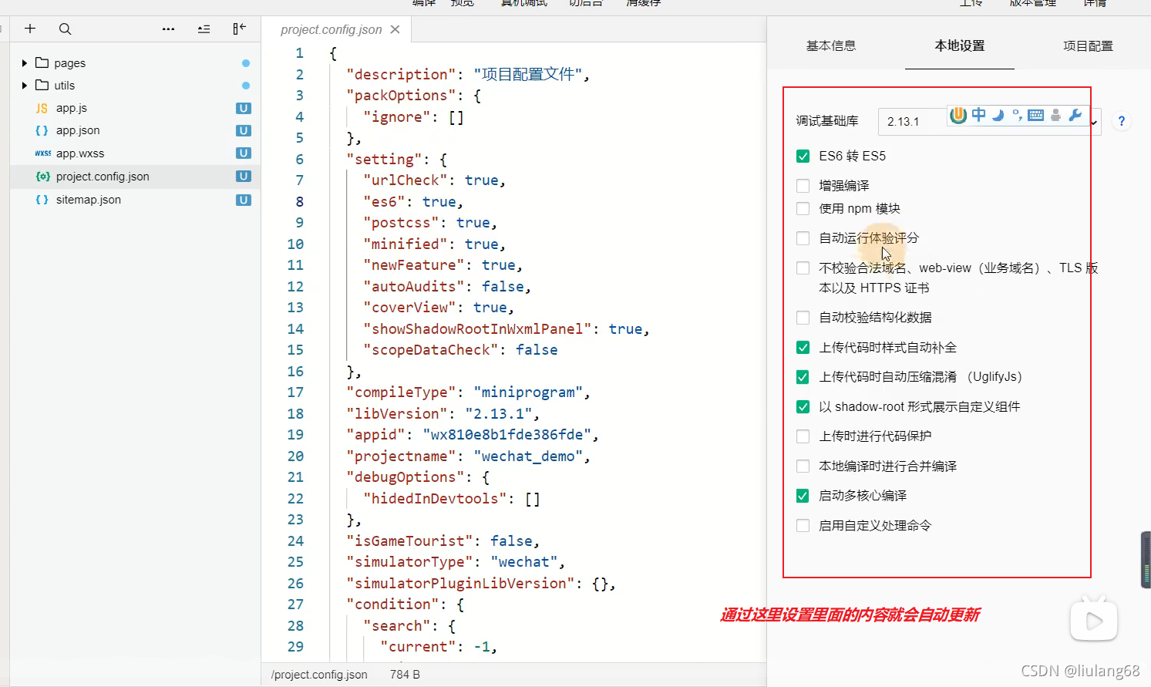Screen dimensions: 1151x687
Task: Click the video play icon at bottom right
Action: point(1094,620)
